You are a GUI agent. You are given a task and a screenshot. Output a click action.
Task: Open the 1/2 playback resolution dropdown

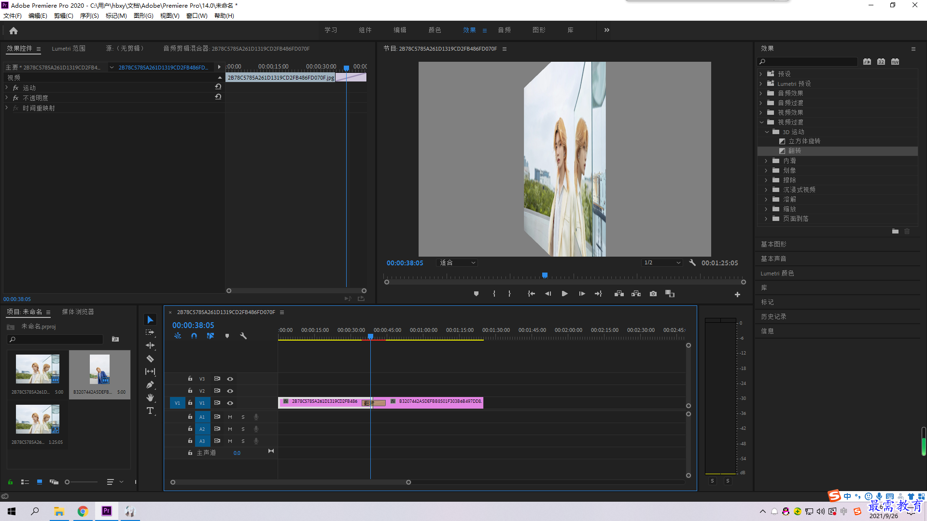(x=662, y=263)
